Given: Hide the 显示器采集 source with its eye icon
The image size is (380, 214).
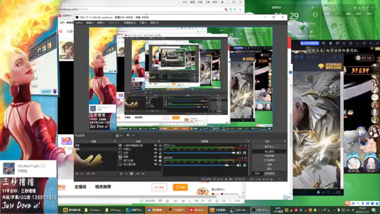Looking at the screenshot, I should (x=156, y=164).
